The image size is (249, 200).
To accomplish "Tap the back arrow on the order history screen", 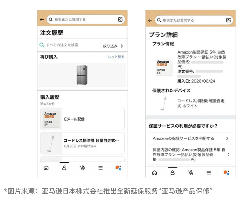I will click(42, 20).
